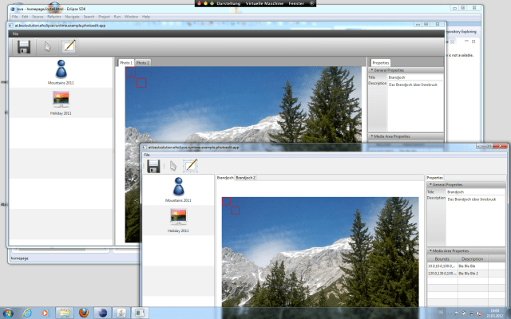Click the Firefox icon in the taskbar
The height and width of the screenshot is (319, 511).
[85, 312]
